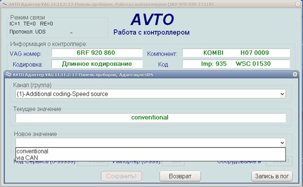
Task: Click the Возврат button
Action: click(180, 176)
